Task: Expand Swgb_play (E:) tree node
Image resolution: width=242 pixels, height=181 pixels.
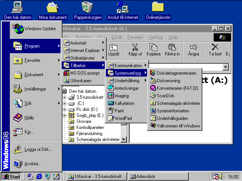Action: point(65,115)
